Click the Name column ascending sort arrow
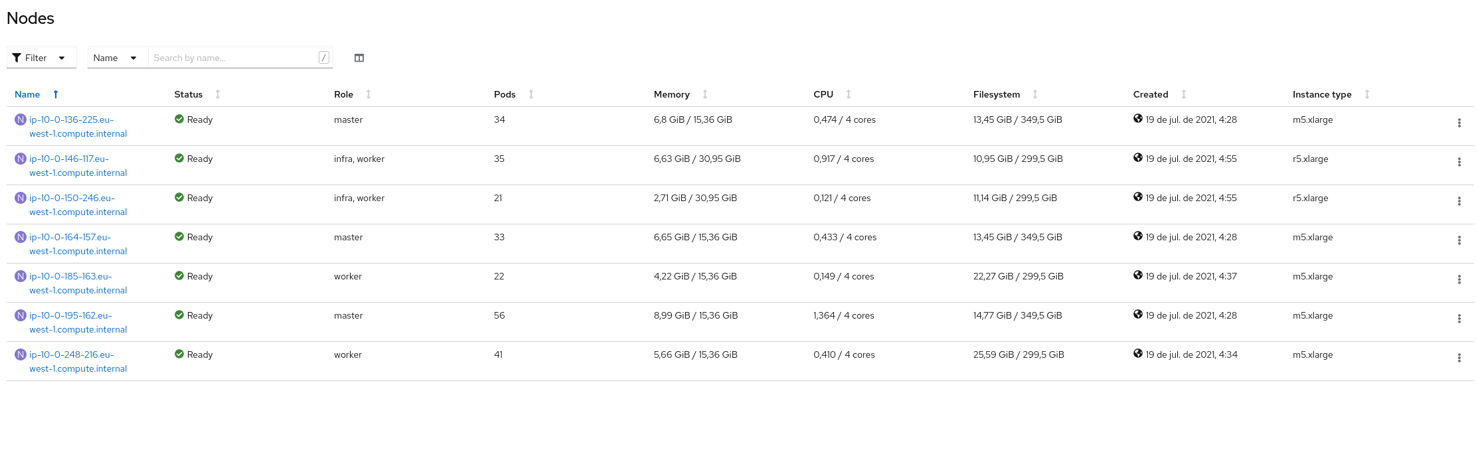The height and width of the screenshot is (462, 1478). coord(56,94)
